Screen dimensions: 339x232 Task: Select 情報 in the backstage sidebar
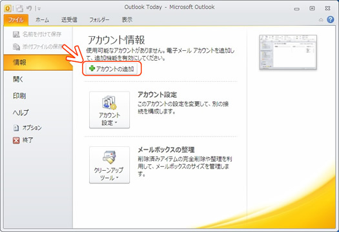(x=38, y=63)
